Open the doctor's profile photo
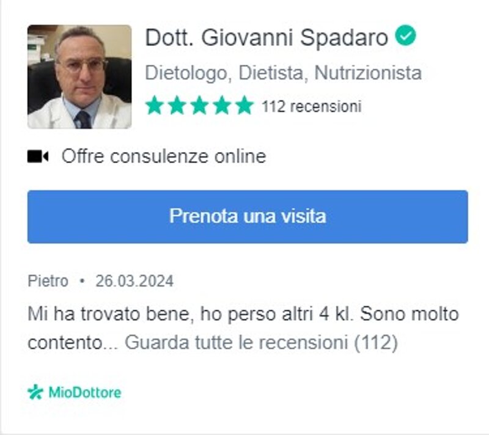Viewport: 489px width, 435px height. pos(79,76)
